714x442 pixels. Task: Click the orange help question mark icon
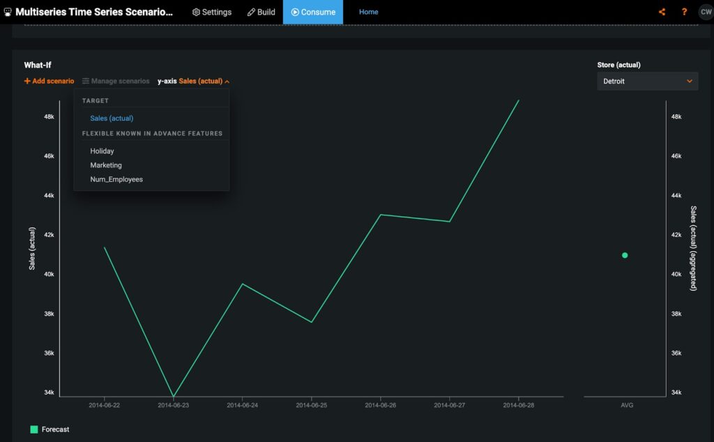684,12
